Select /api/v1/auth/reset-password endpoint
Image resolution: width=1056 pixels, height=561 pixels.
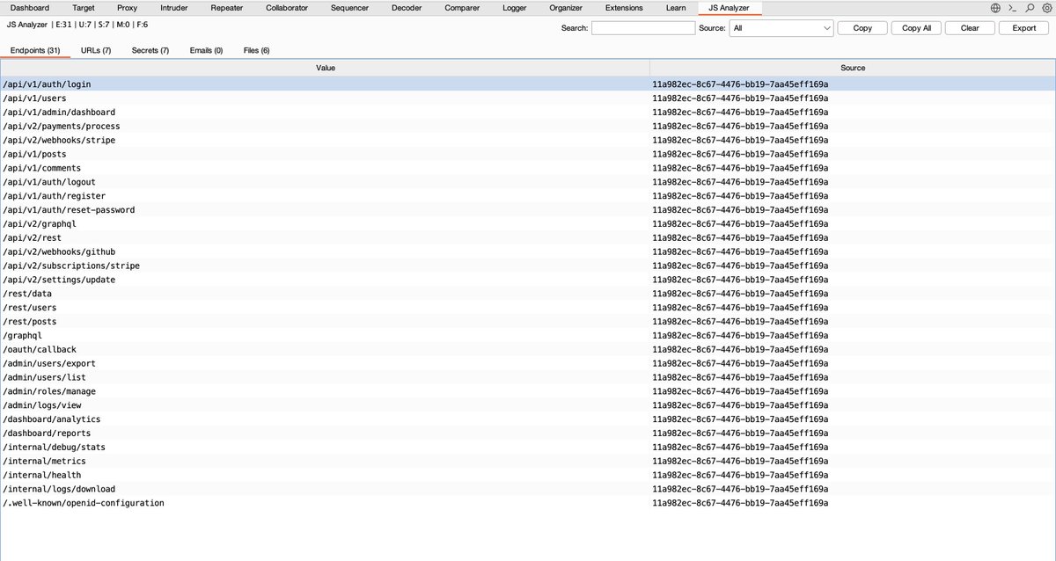528,210
